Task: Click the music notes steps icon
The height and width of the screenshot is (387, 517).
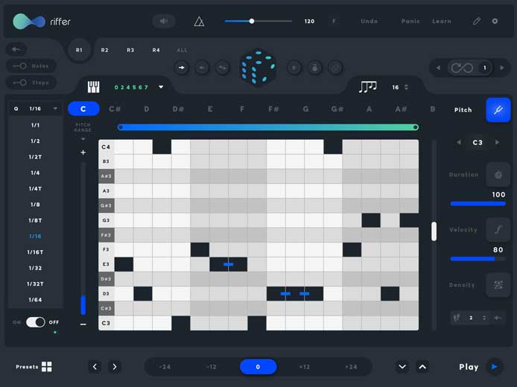Action: [368, 86]
